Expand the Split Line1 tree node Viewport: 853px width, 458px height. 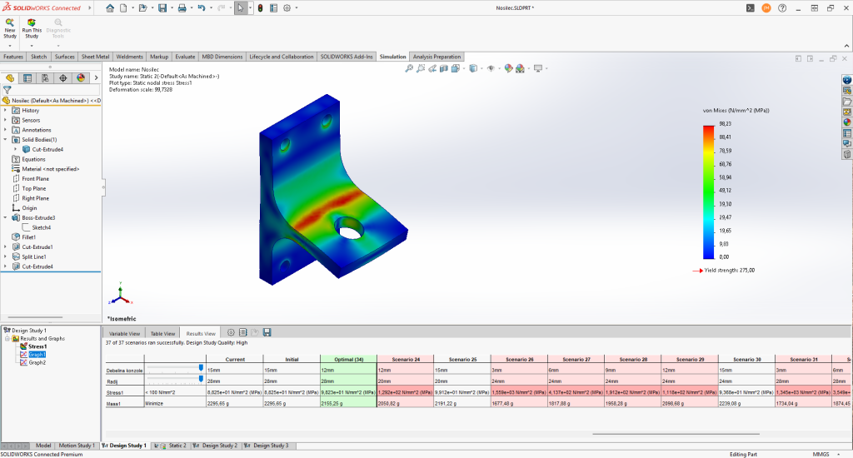pos(6,256)
